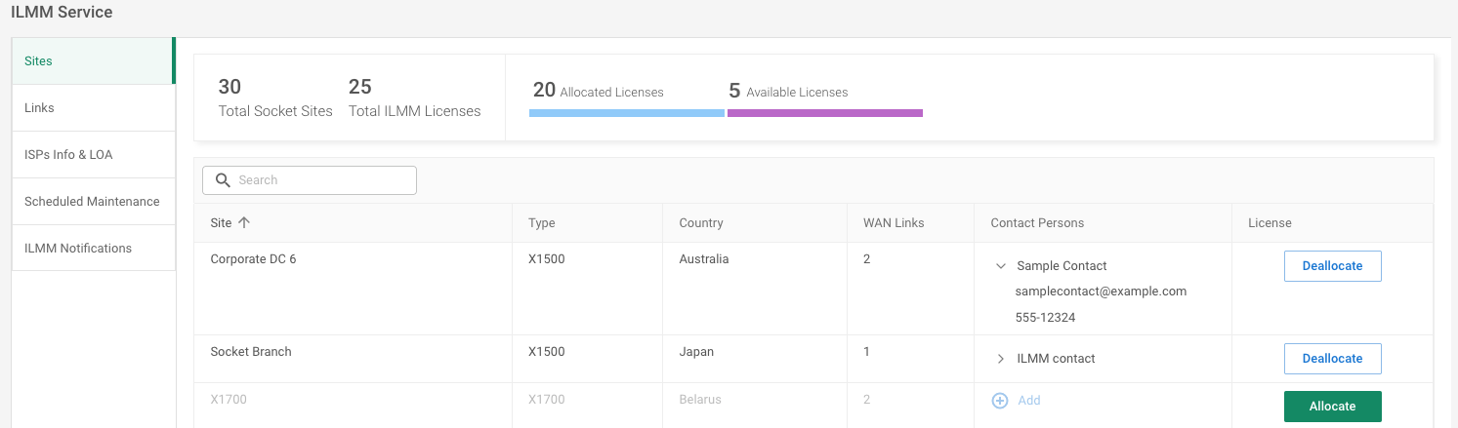Click the search magnifier icon
Image resolution: width=1458 pixels, height=428 pixels.
223,180
